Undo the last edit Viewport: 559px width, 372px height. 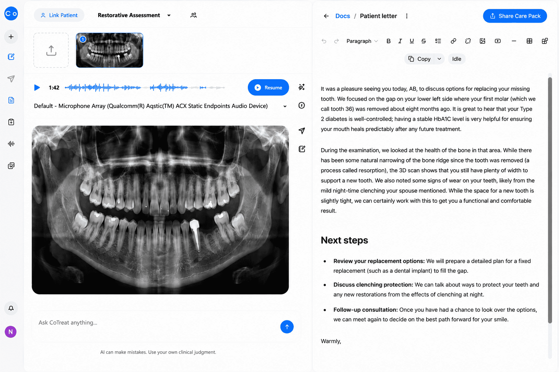pyautogui.click(x=324, y=41)
